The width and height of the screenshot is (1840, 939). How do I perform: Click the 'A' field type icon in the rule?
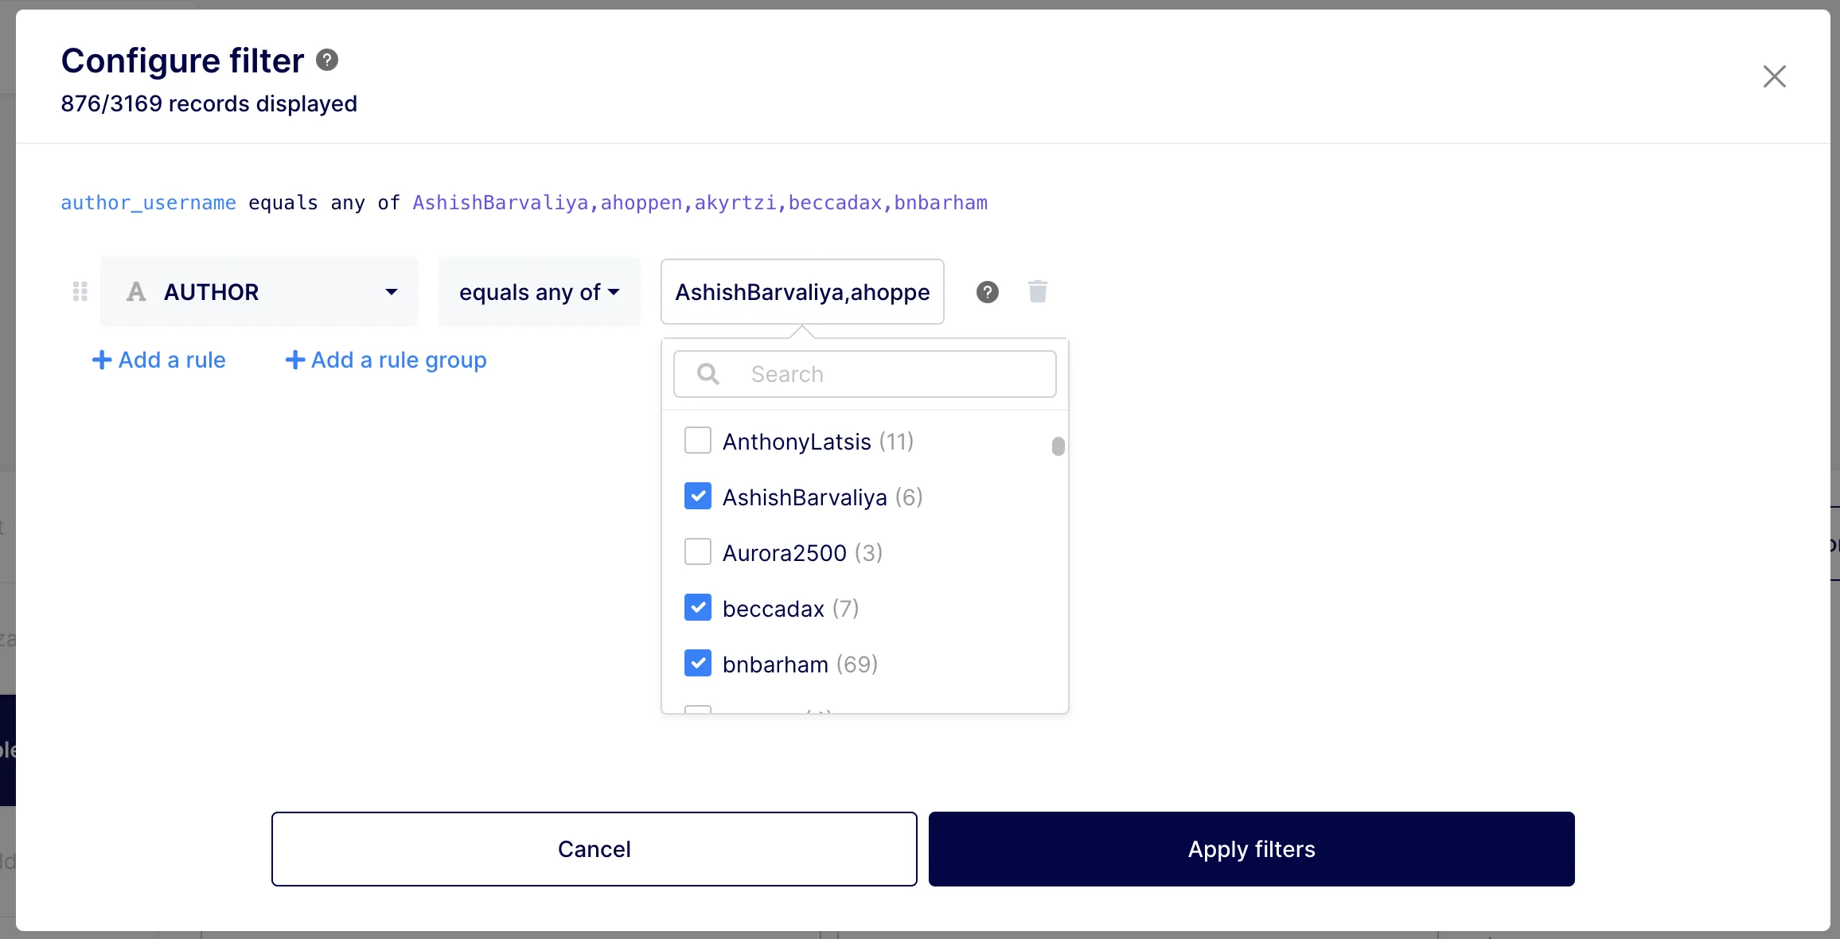[x=135, y=292]
